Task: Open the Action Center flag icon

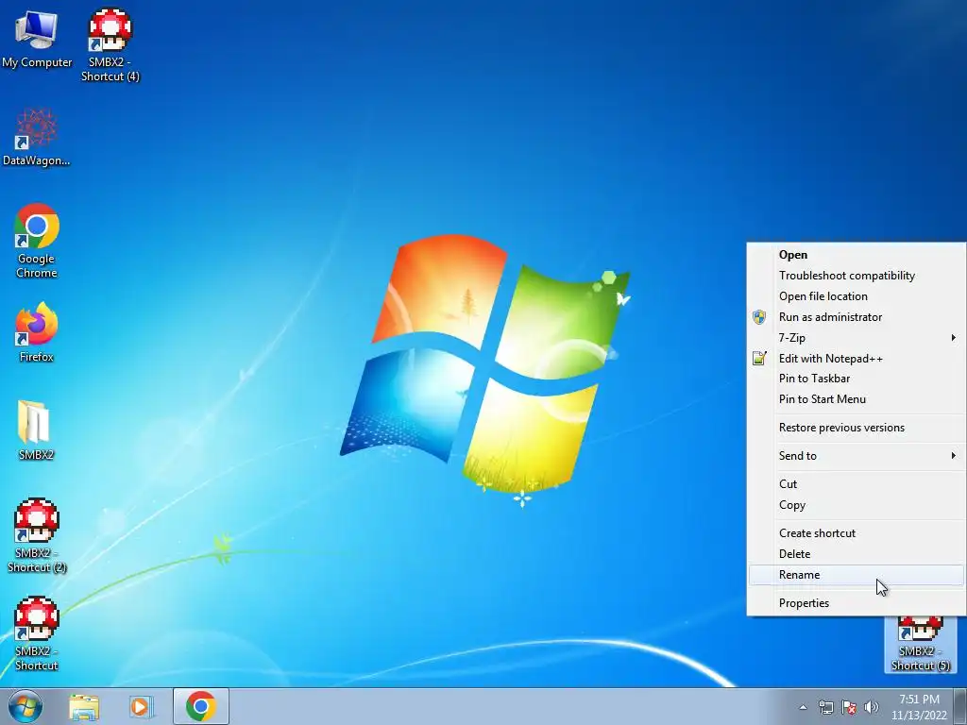Action: click(x=849, y=707)
